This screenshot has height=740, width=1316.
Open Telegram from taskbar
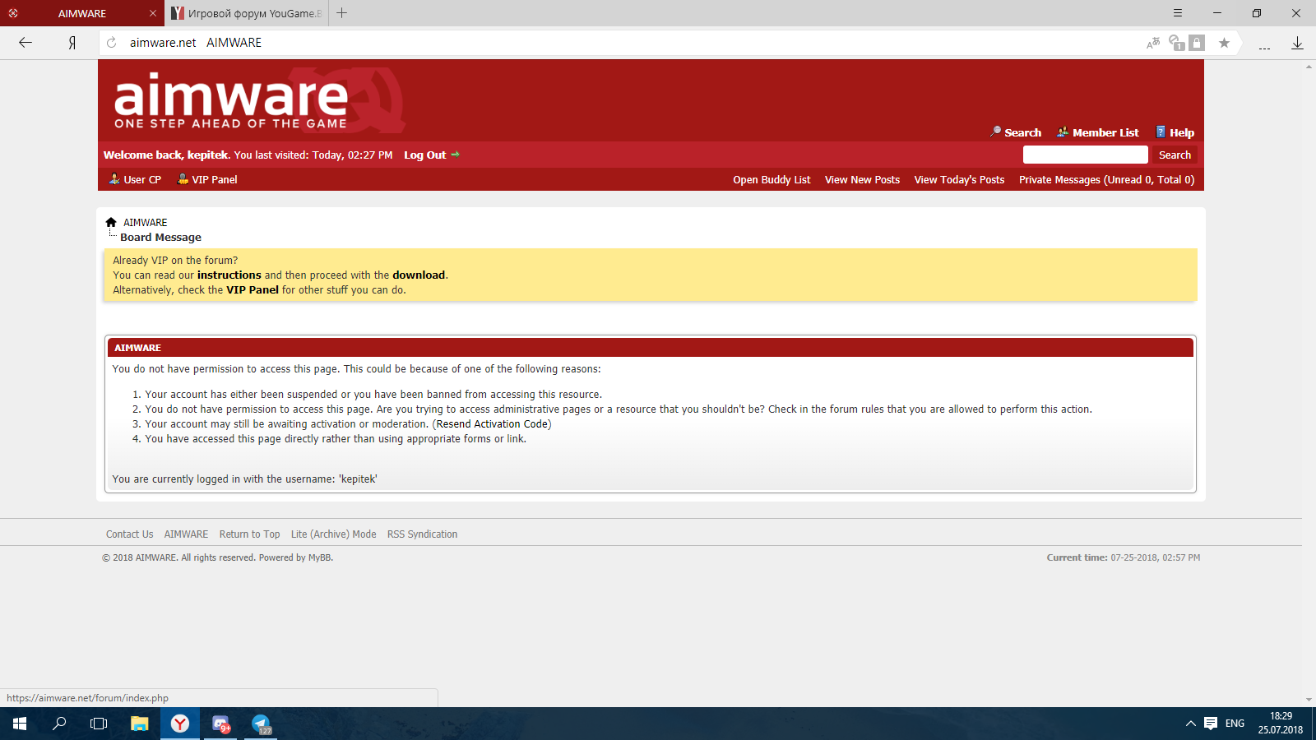point(261,724)
